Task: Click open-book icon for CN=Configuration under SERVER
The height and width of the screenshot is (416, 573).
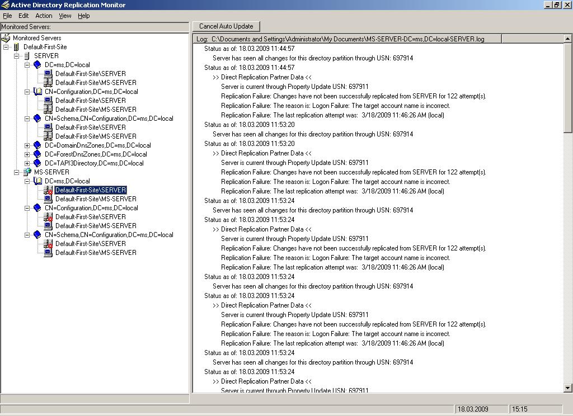Action: [x=37, y=92]
